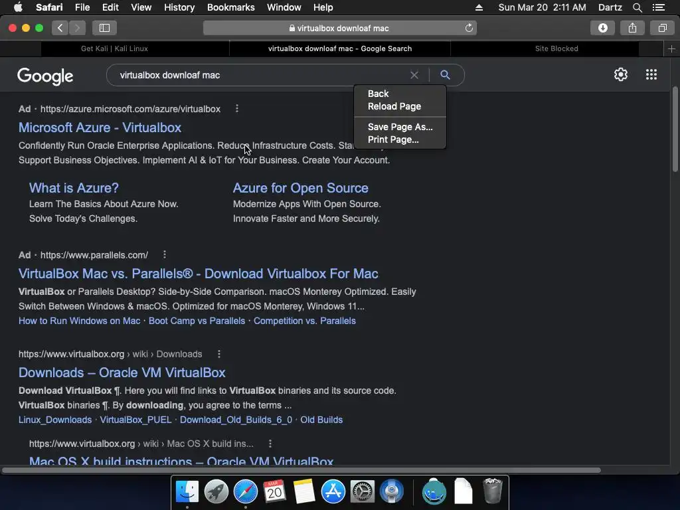
Task: Open Spotlight search in menu bar
Action: coord(637,7)
